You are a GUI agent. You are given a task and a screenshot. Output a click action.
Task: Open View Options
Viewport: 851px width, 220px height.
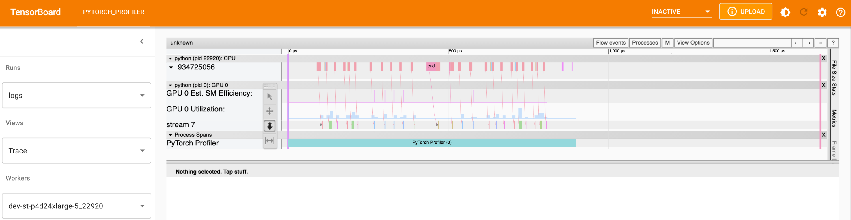click(x=693, y=43)
